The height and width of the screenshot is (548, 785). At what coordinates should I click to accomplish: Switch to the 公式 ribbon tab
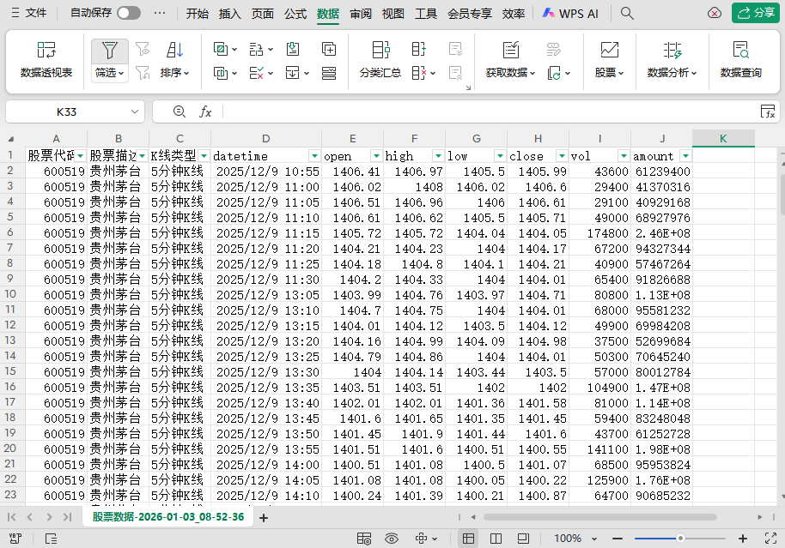[x=295, y=13]
